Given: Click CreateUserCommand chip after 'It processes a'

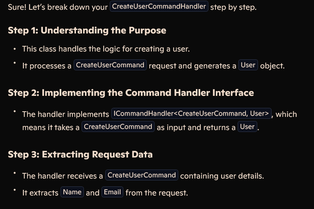Looking at the screenshot, I should (x=110, y=65).
